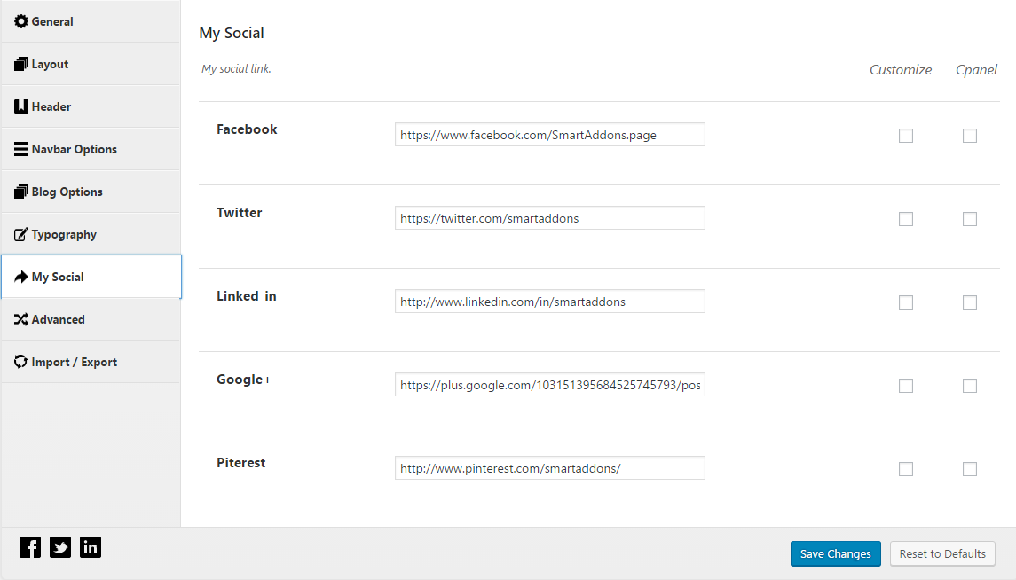The image size is (1016, 580).
Task: Click the 'Cpanel' column heading
Action: pos(976,70)
